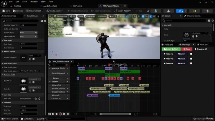
Task: Open the Create Asset dropdown
Action: click(54, 11)
